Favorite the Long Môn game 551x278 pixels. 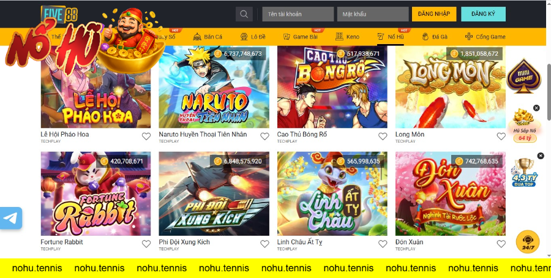point(501,137)
